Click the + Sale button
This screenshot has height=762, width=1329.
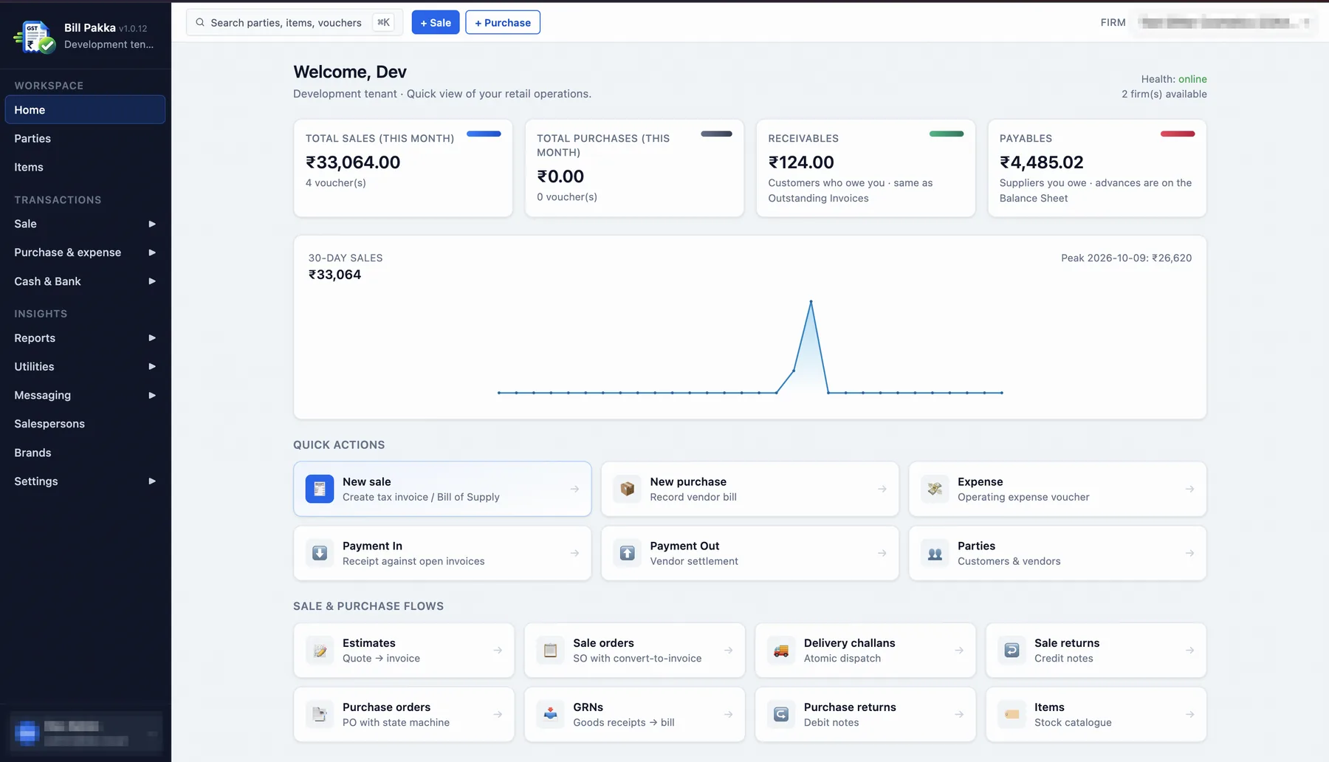tap(436, 22)
